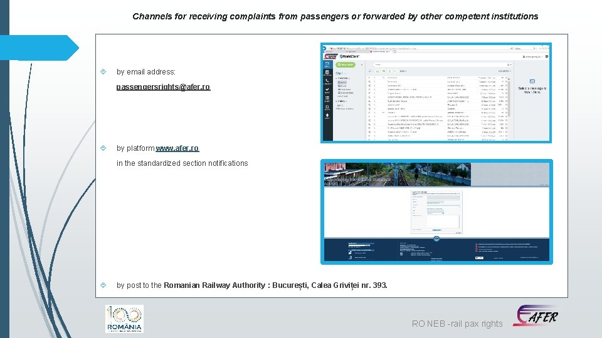Click the Calendar icon in WorldClient sidebar

pyautogui.click(x=327, y=73)
